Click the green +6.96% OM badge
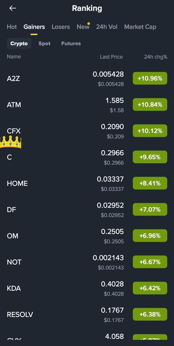 [150, 236]
